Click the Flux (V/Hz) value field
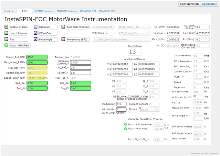The image size is (220, 156). 173,40
